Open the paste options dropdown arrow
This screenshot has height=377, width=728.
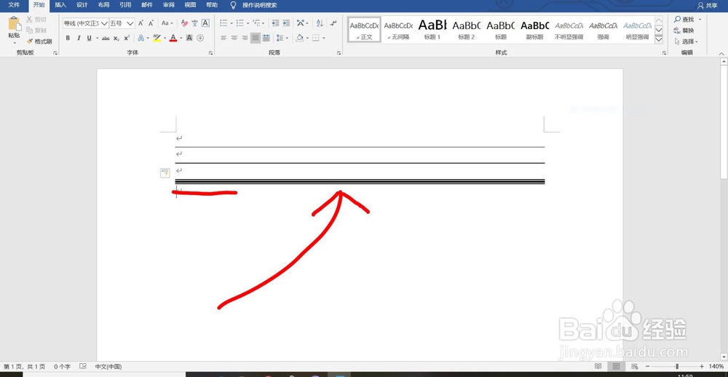coord(15,43)
